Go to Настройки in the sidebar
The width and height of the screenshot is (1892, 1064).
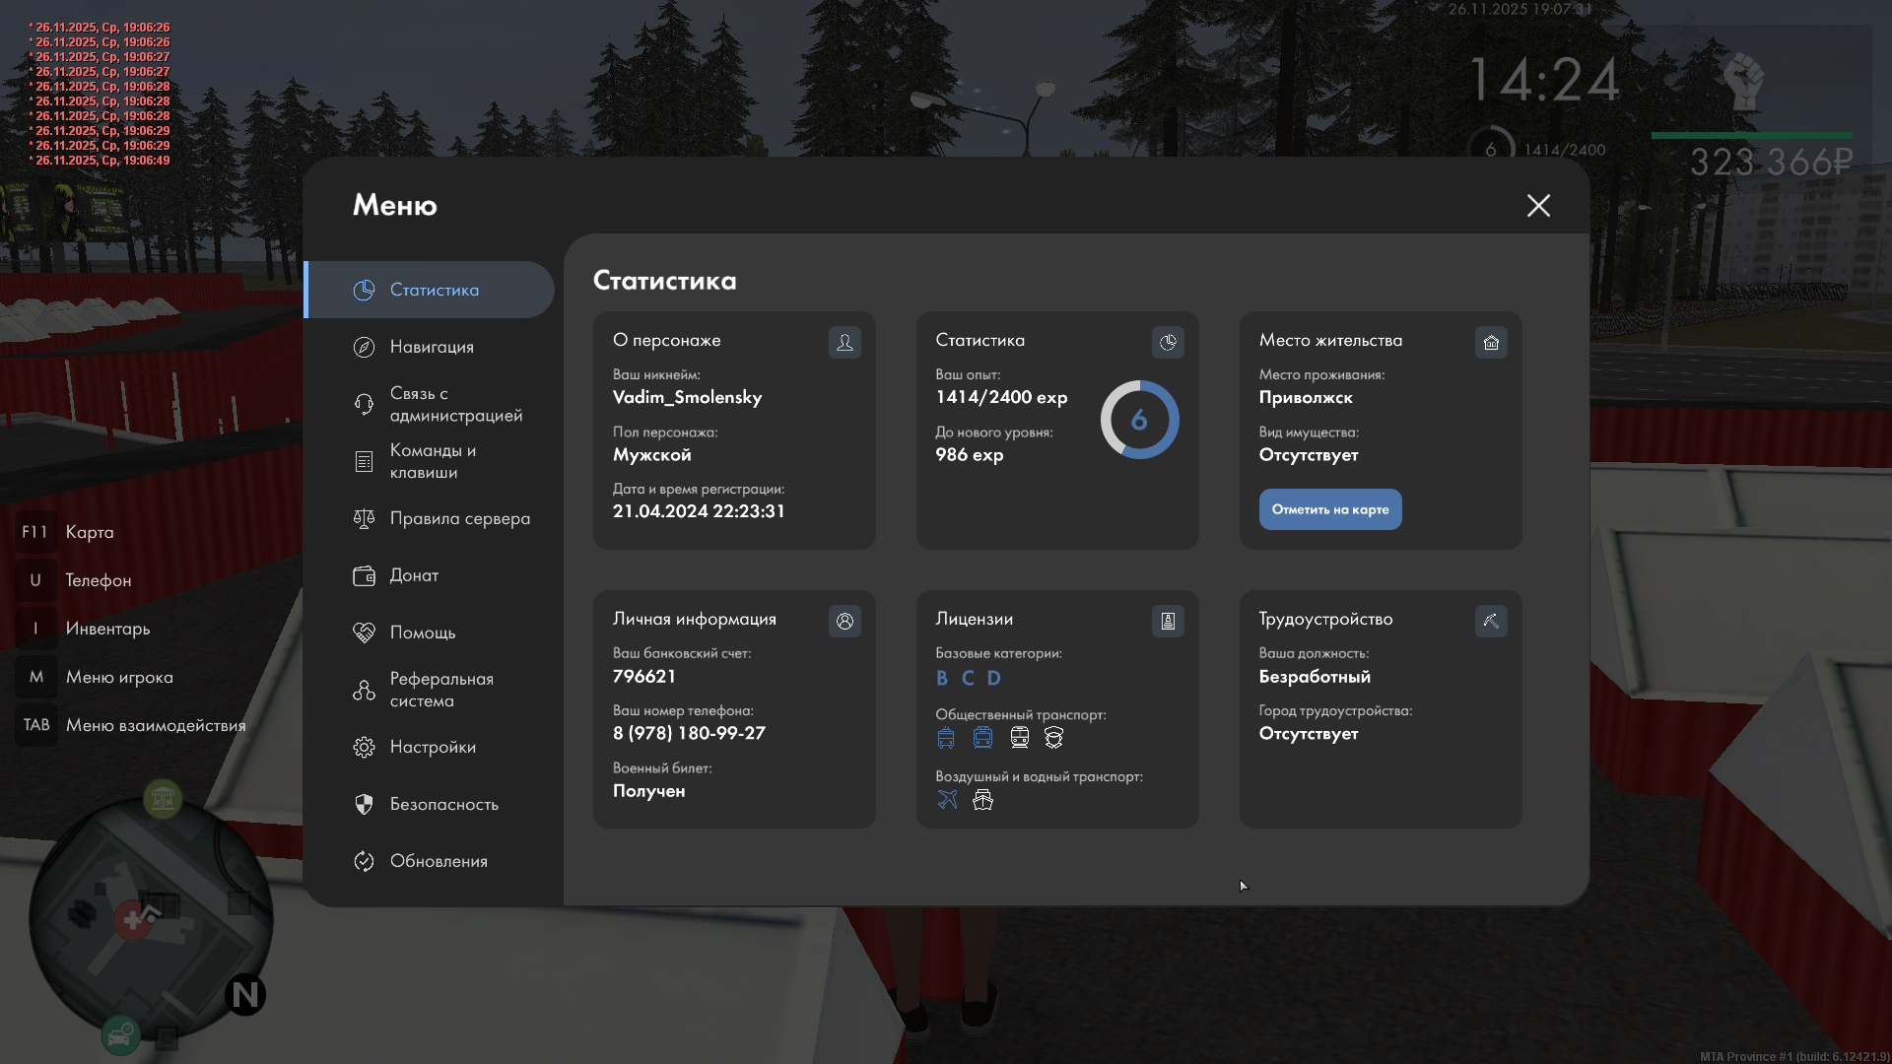431,747
